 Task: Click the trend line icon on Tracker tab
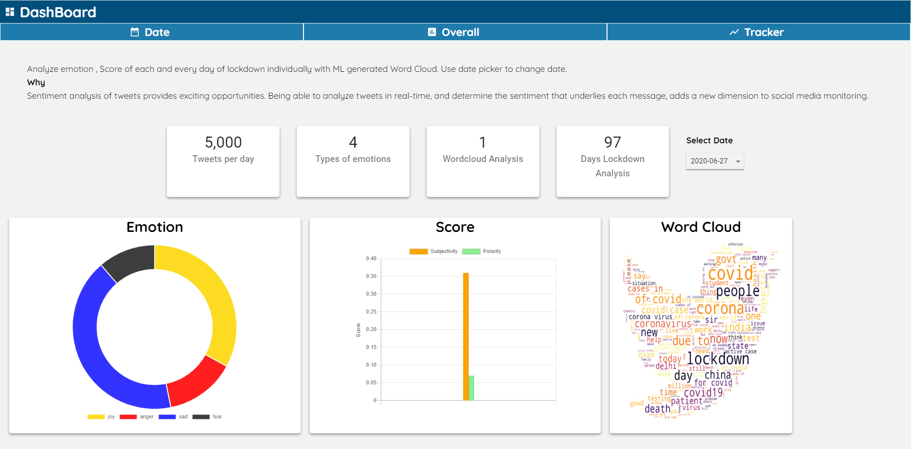734,32
